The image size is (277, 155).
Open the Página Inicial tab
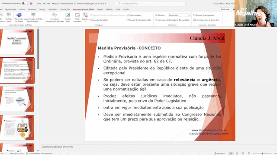click(x=10, y=9)
